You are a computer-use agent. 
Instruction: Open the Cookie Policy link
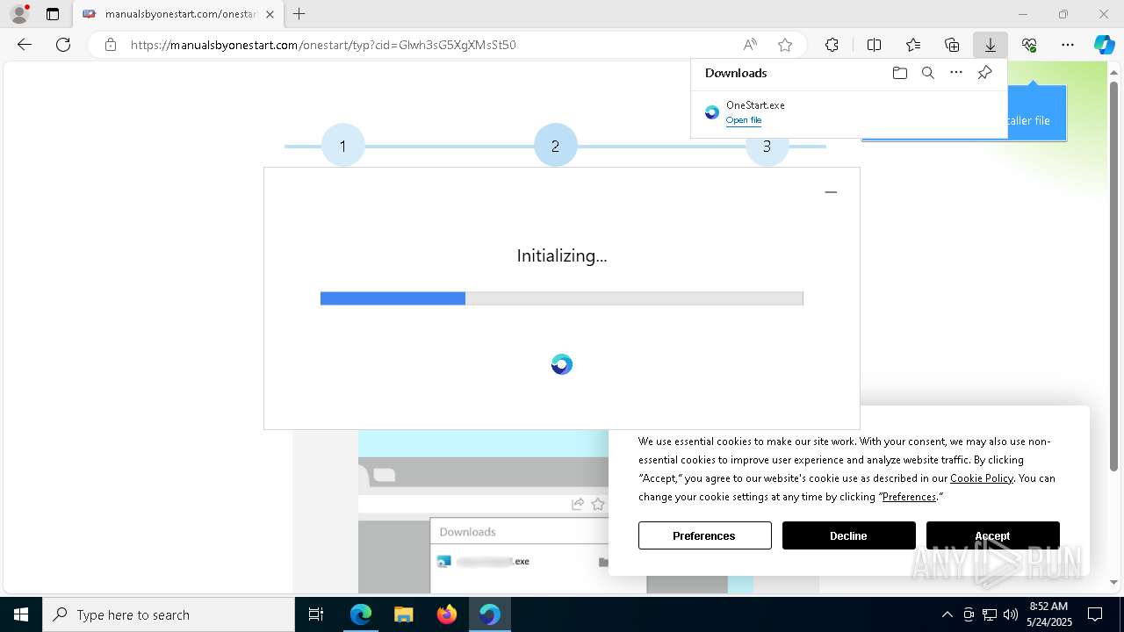982,478
